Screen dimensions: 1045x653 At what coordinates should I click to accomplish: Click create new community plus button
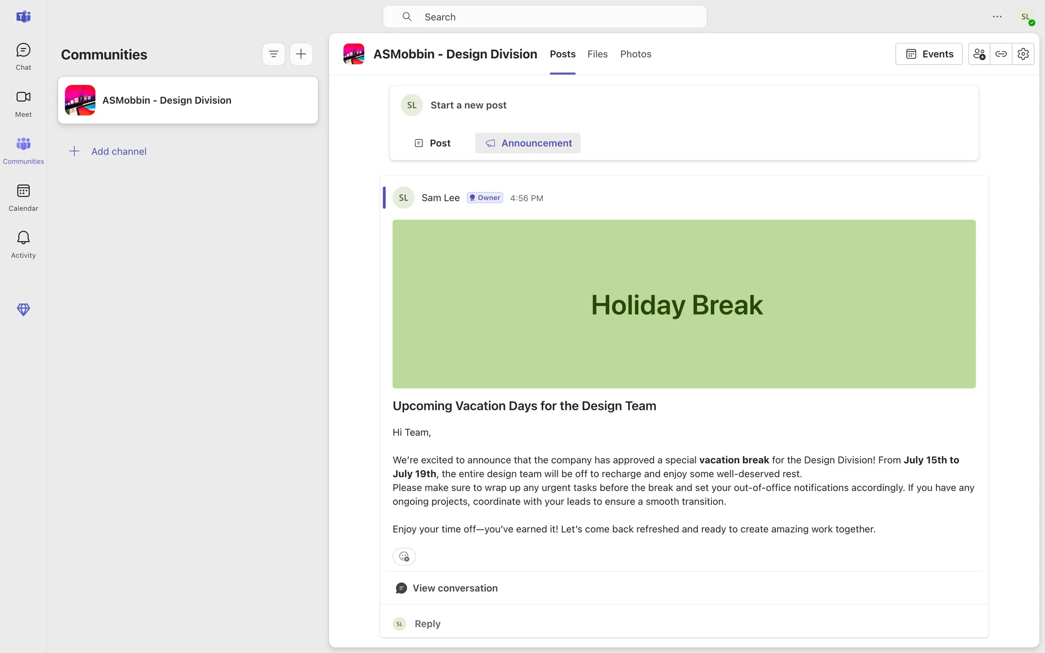[301, 54]
